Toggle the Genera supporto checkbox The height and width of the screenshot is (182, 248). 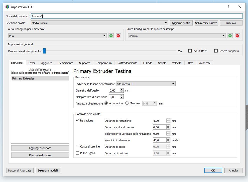pyautogui.click(x=216, y=51)
